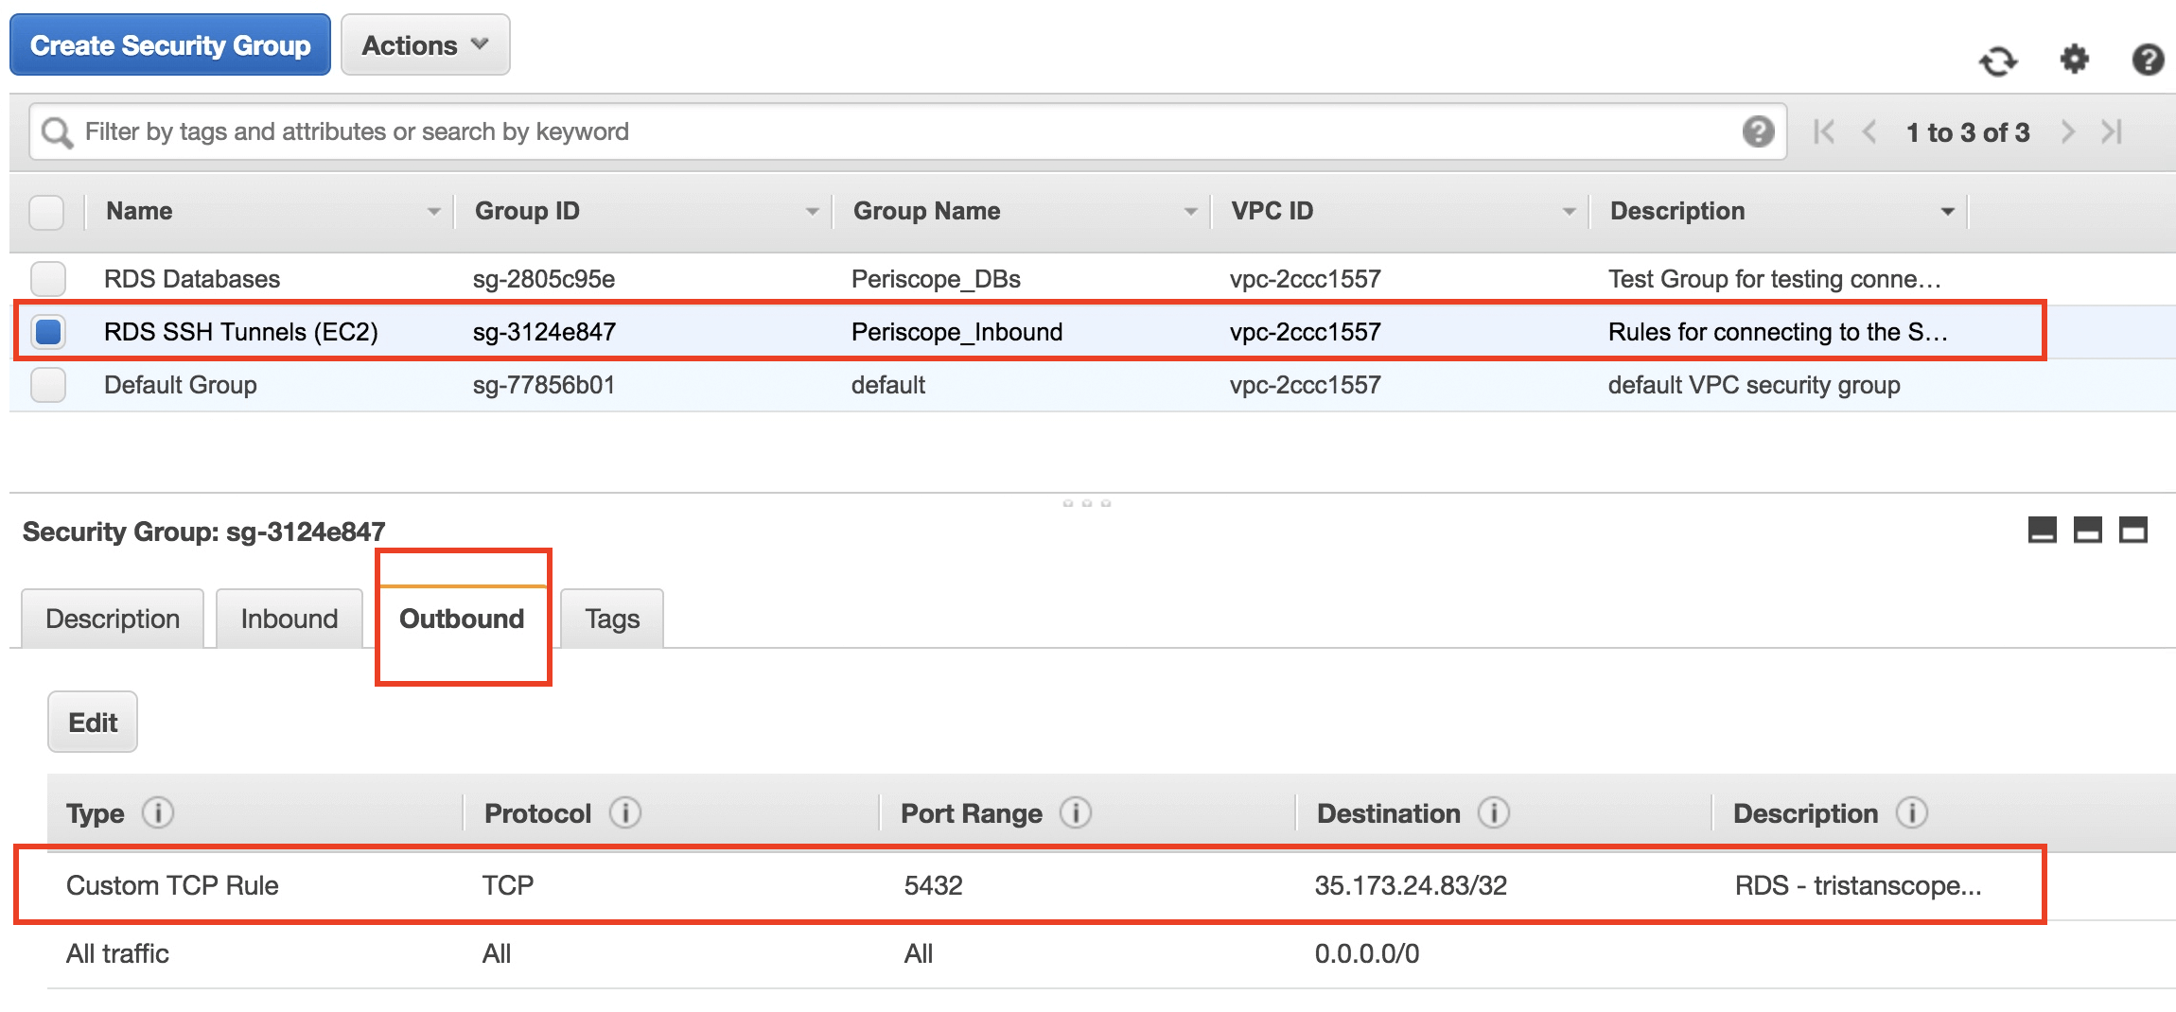Viewport: 2176px width, 1012px height.
Task: Toggle the select-all checkbox in the header
Action: (x=46, y=212)
